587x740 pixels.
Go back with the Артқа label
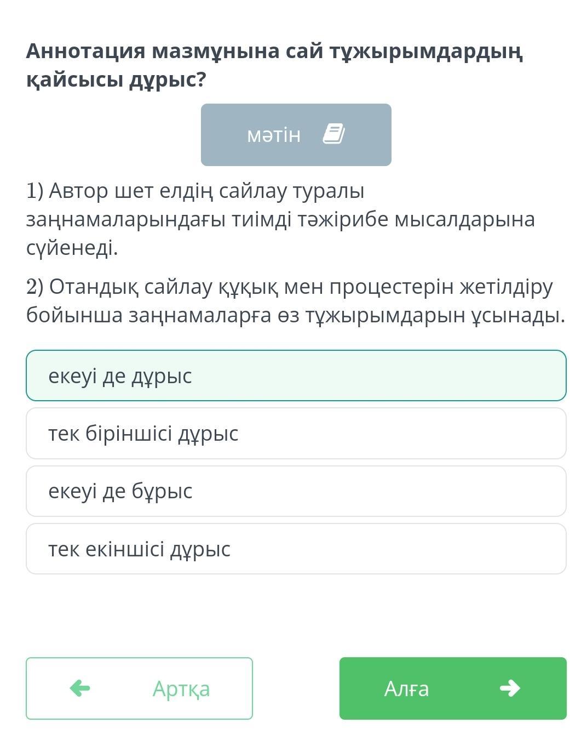(x=181, y=688)
